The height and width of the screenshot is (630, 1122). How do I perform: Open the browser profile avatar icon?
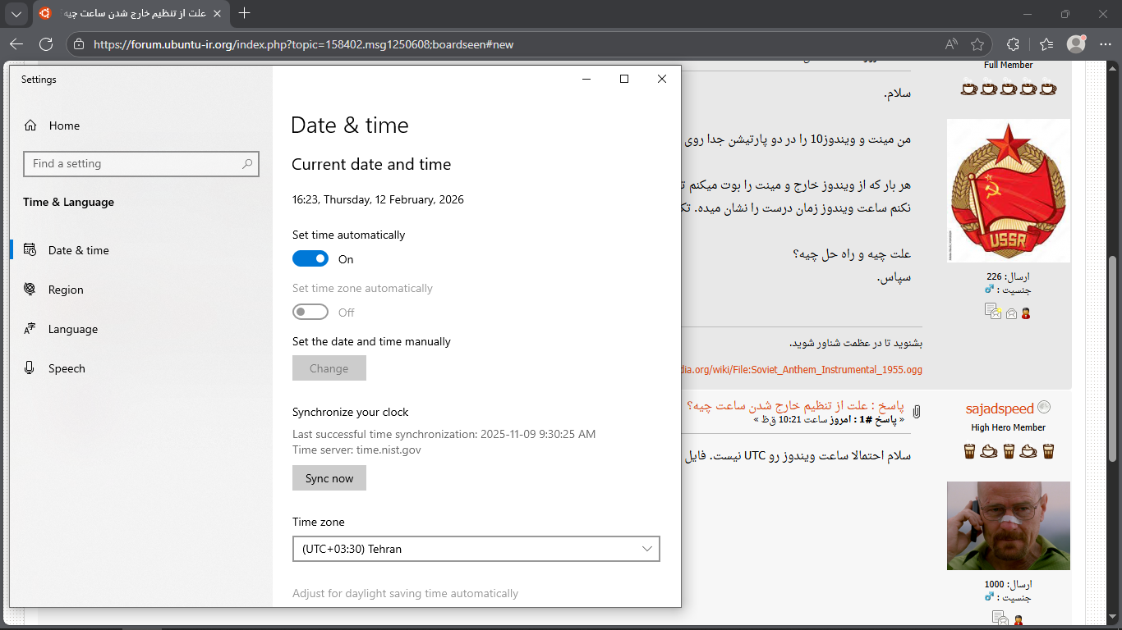1075,44
